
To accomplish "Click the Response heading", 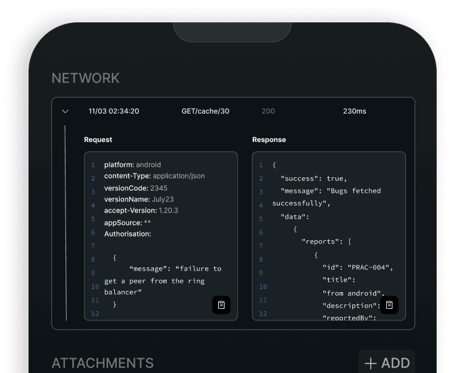I will (x=269, y=140).
